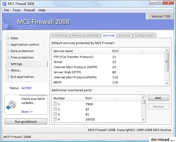Screen dimensions: 176x142
Task: Click the arrow icon beside About...
Action: 8,71
